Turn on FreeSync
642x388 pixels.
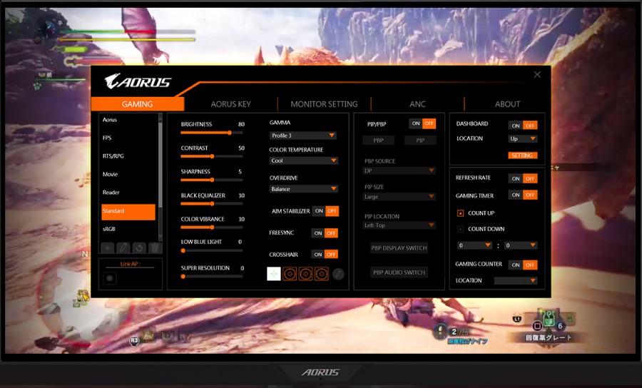point(318,233)
